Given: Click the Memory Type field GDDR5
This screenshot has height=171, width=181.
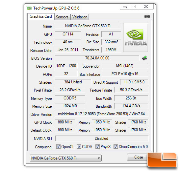Looking at the screenshot, I should coord(70,98).
